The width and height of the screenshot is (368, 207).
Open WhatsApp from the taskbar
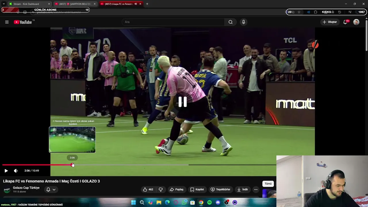tap(184, 203)
